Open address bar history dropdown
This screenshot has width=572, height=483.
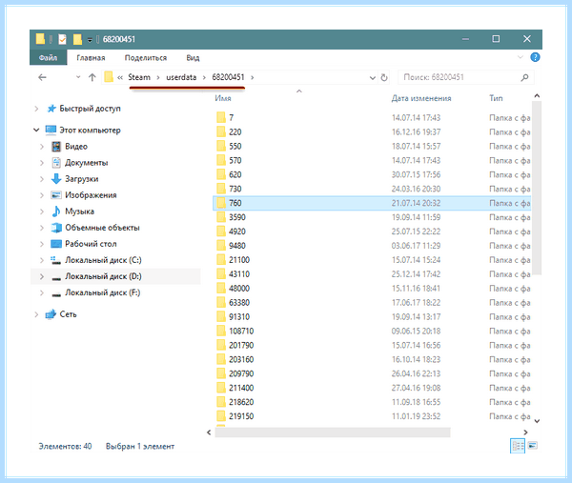[373, 78]
